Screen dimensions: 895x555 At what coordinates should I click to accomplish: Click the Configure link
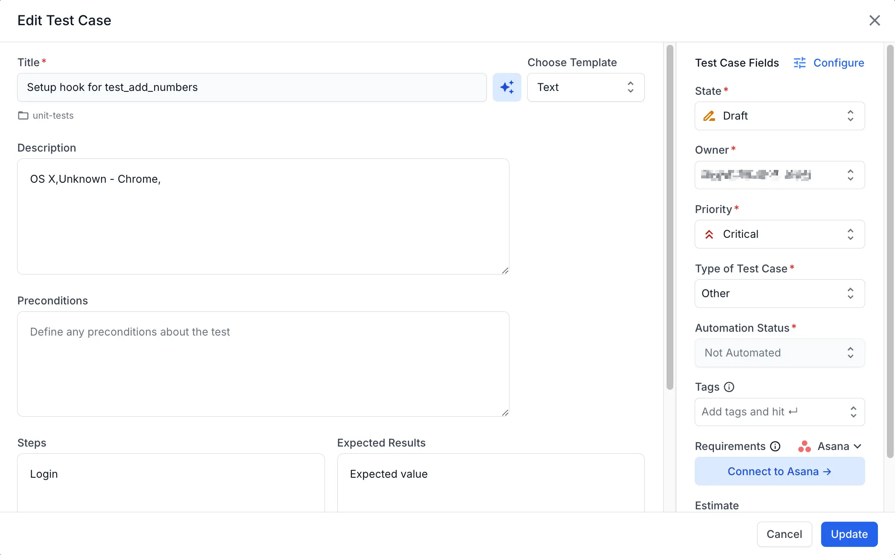[x=838, y=63]
